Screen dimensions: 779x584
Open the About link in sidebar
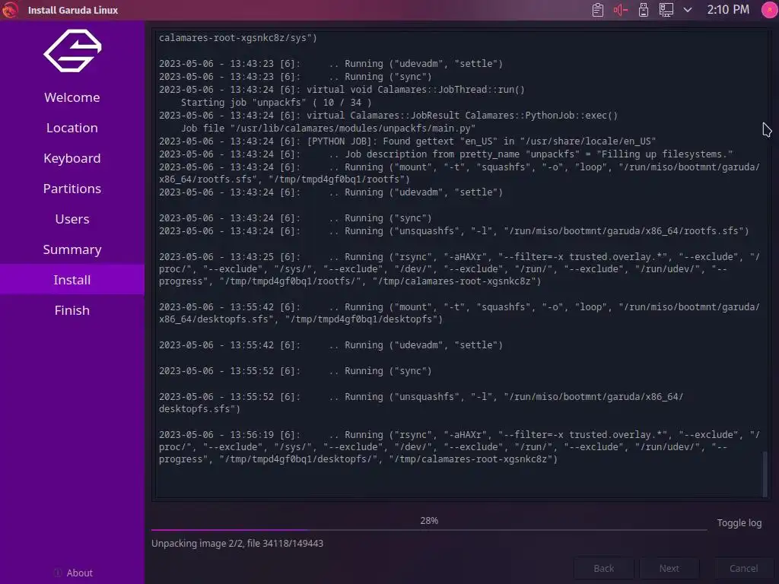click(x=79, y=573)
